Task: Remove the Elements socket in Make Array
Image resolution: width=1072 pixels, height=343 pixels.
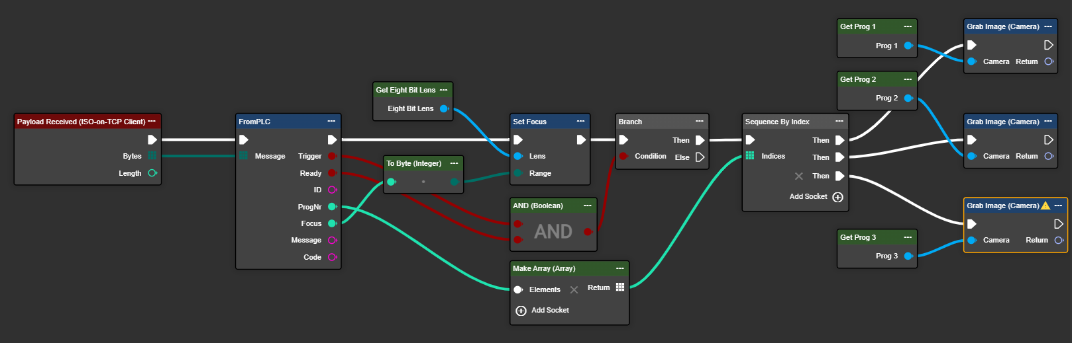Action: pyautogui.click(x=574, y=289)
